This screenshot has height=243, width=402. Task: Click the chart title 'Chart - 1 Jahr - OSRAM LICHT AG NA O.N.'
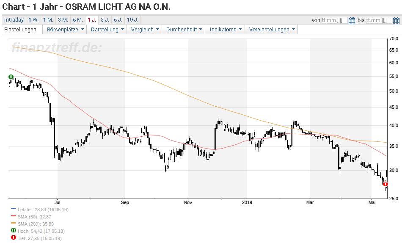tap(86, 7)
